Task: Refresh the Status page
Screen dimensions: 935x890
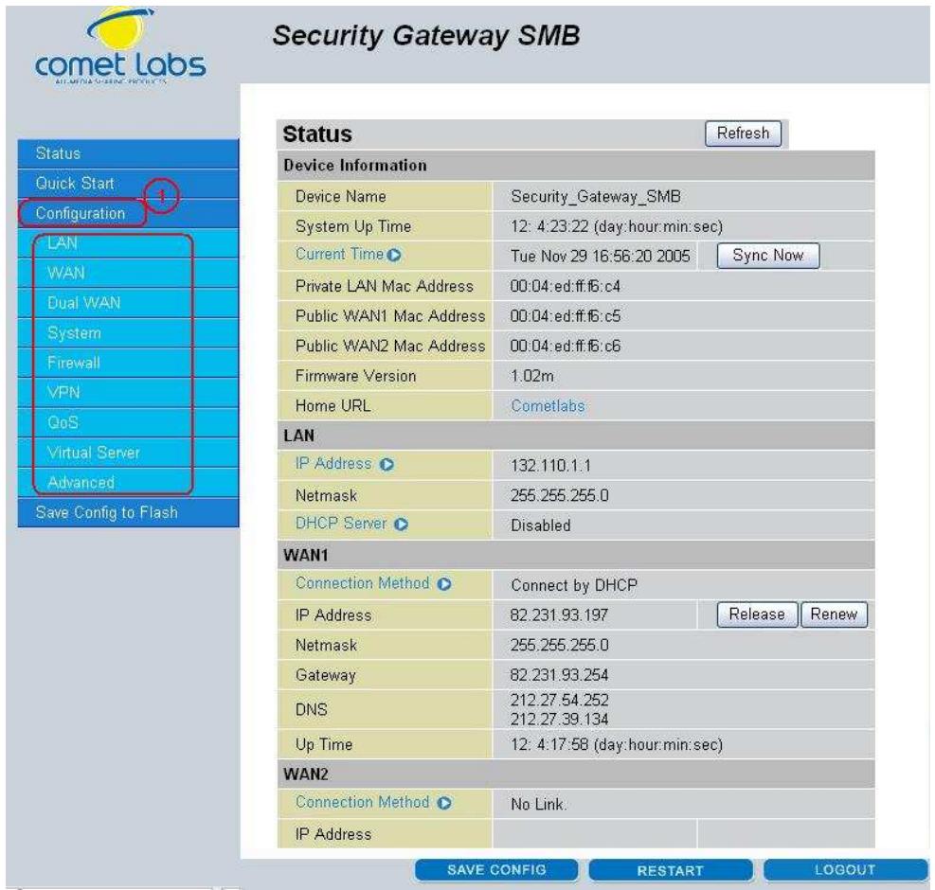Action: pos(743,133)
